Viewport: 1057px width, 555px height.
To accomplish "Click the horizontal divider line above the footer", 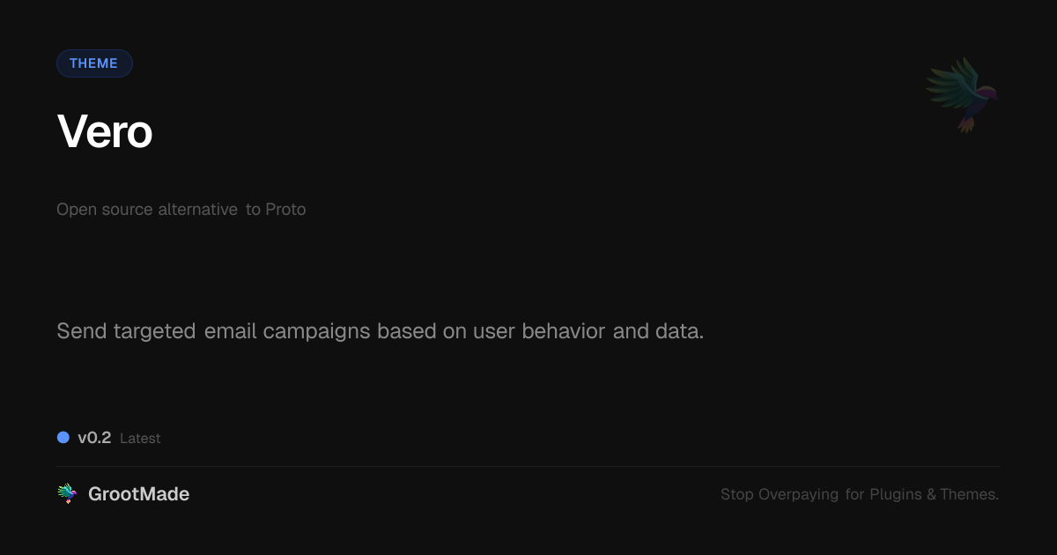I will 528,466.
